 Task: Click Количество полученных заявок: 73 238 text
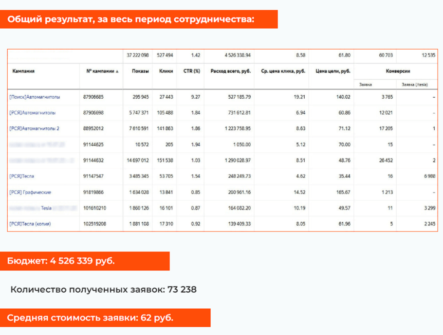tap(103, 290)
